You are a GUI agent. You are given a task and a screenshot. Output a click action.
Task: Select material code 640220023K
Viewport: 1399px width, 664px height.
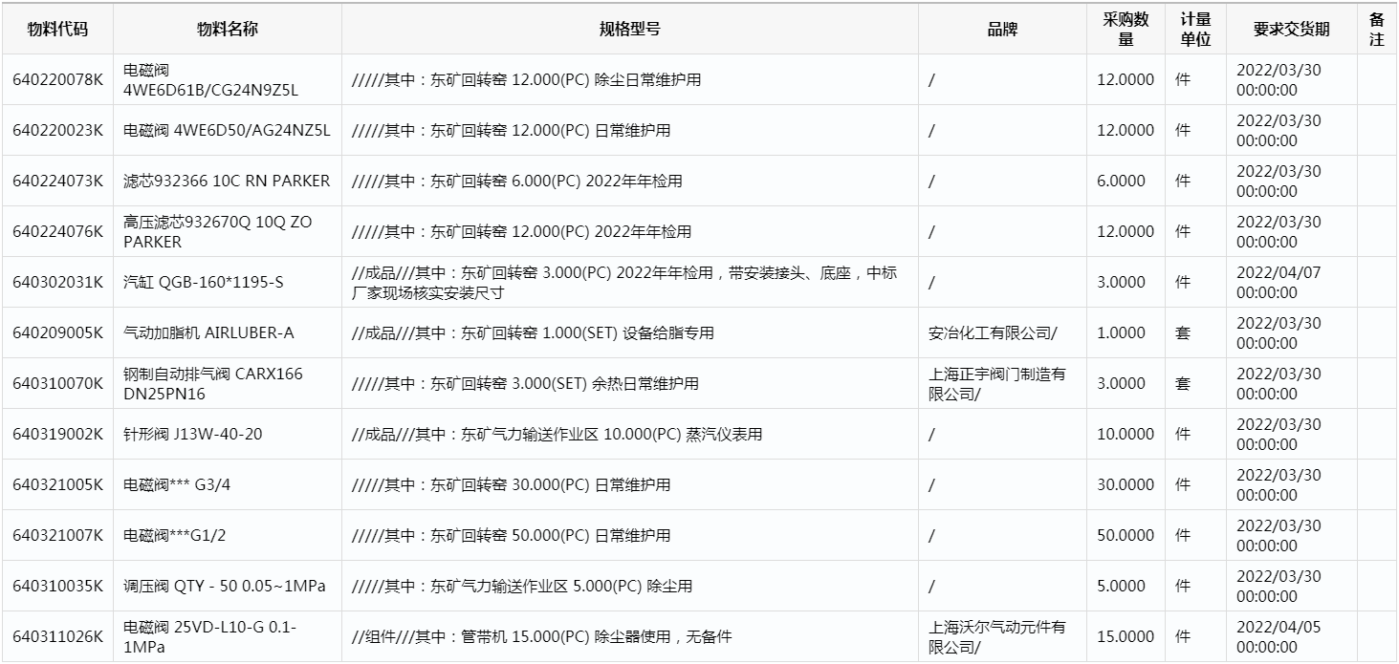pos(57,131)
